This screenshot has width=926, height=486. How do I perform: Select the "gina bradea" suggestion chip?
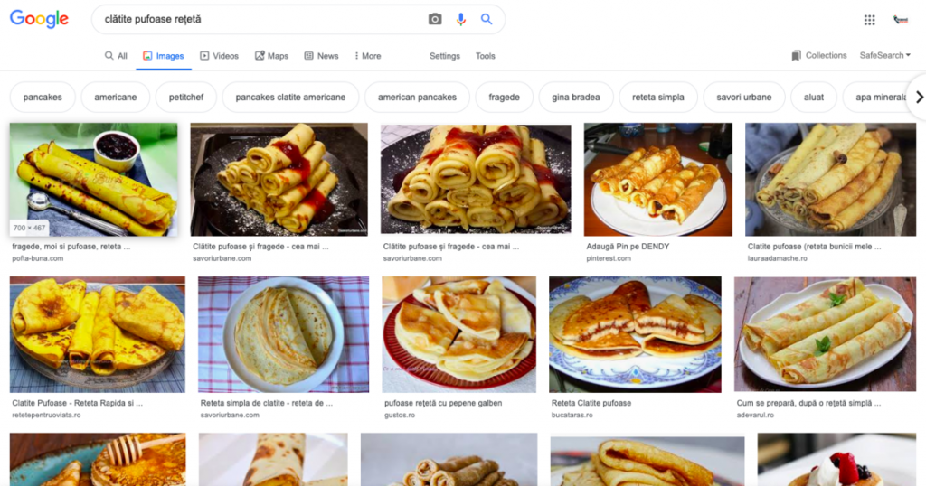pos(576,97)
